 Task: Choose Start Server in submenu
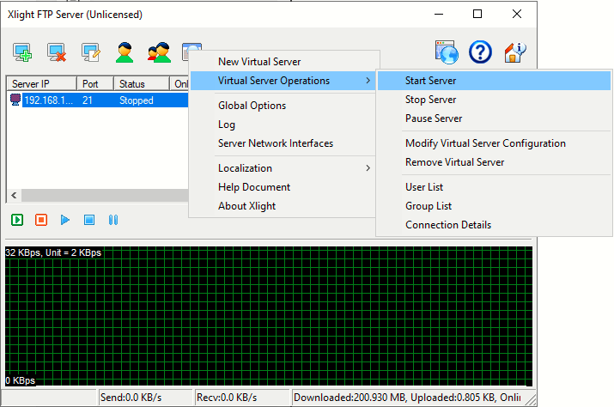tap(494, 81)
